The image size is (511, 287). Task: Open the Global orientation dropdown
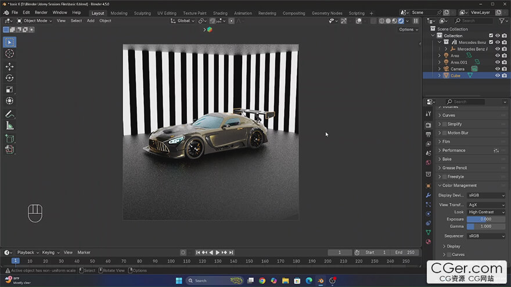click(182, 21)
